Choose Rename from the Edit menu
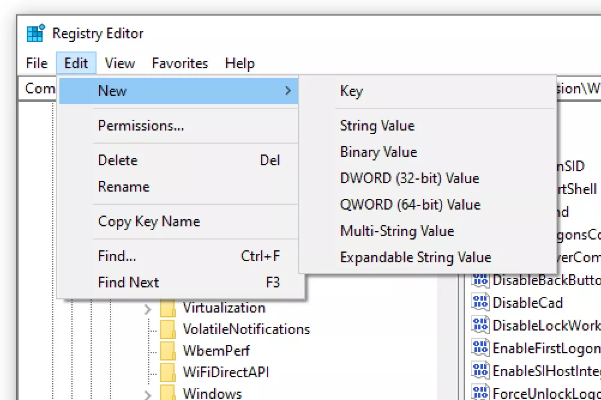Screen dimensions: 601x400 pyautogui.click(x=179, y=187)
